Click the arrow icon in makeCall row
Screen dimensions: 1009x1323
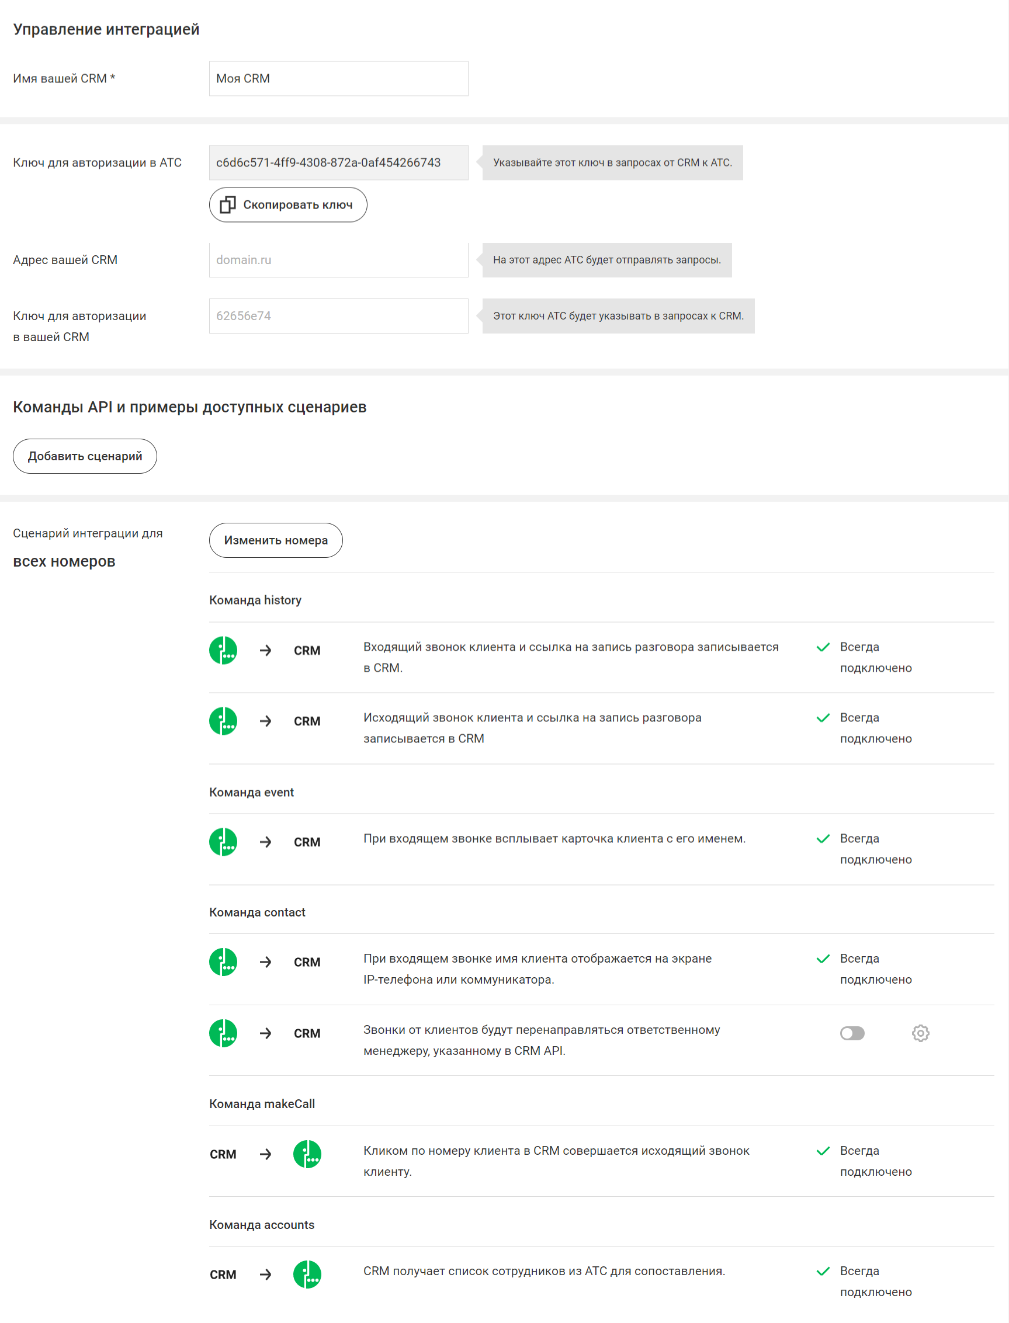tap(265, 1154)
